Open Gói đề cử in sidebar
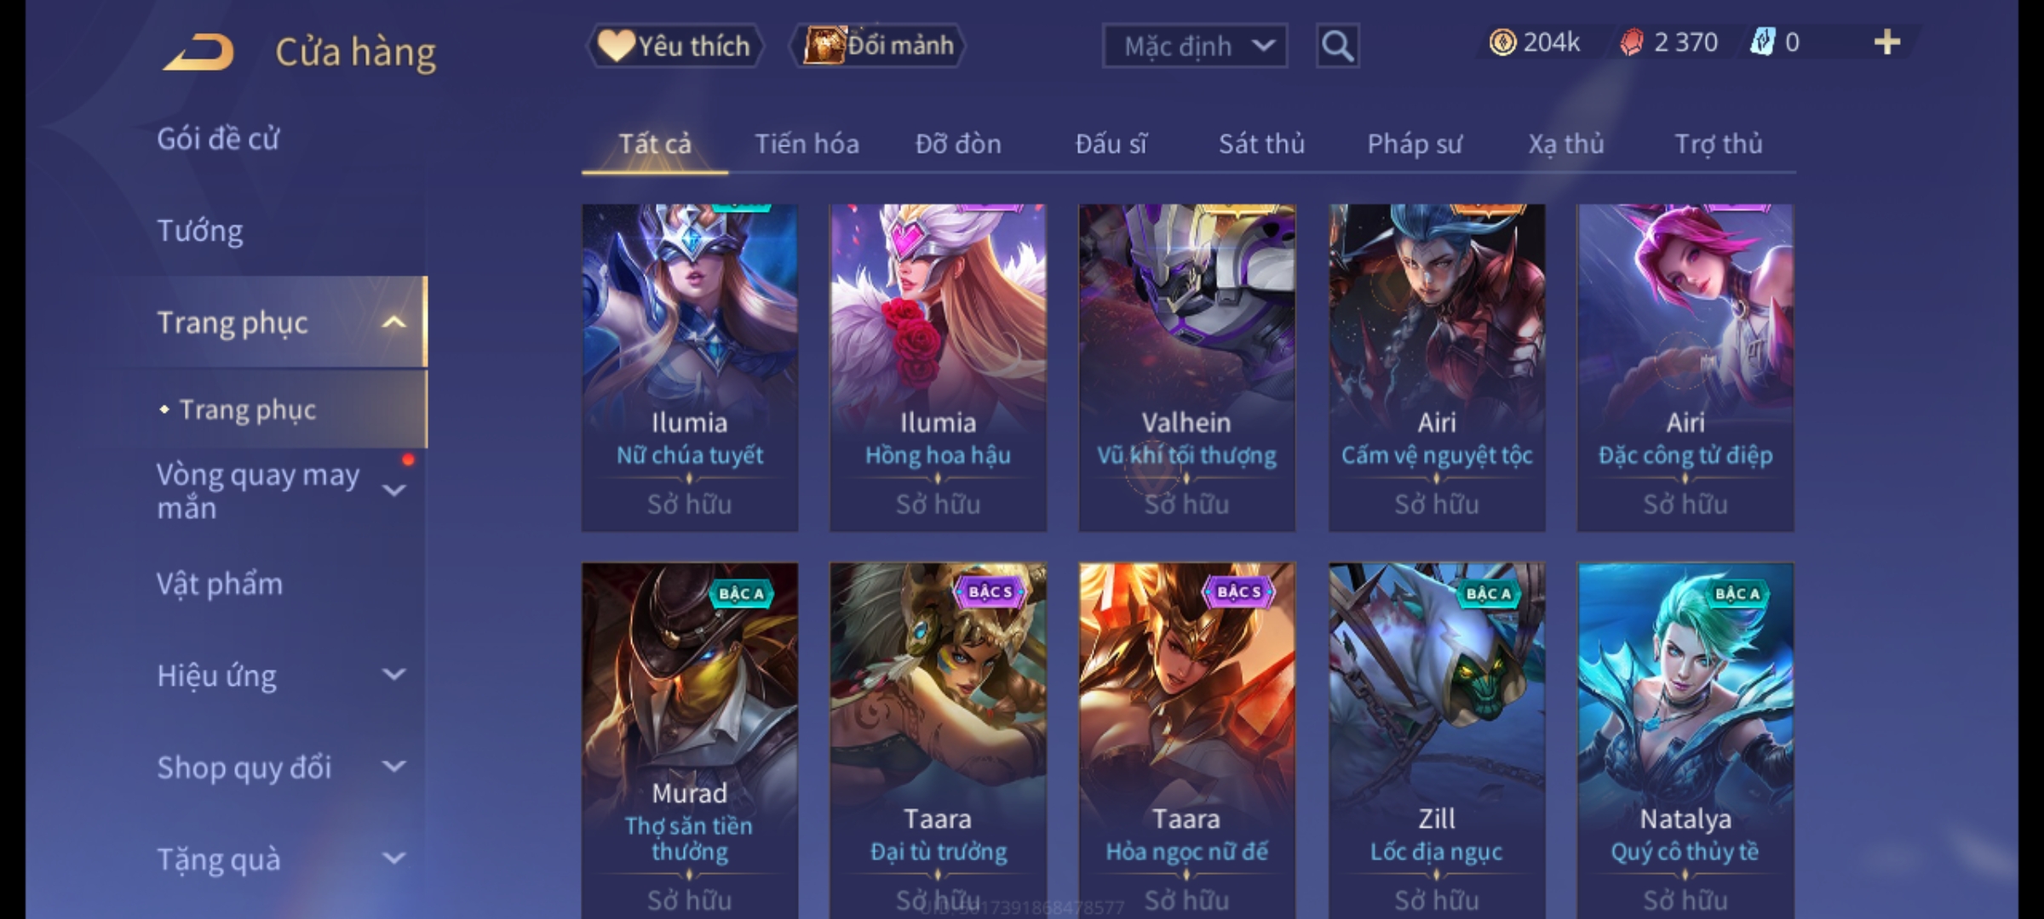The image size is (2044, 919). [218, 139]
